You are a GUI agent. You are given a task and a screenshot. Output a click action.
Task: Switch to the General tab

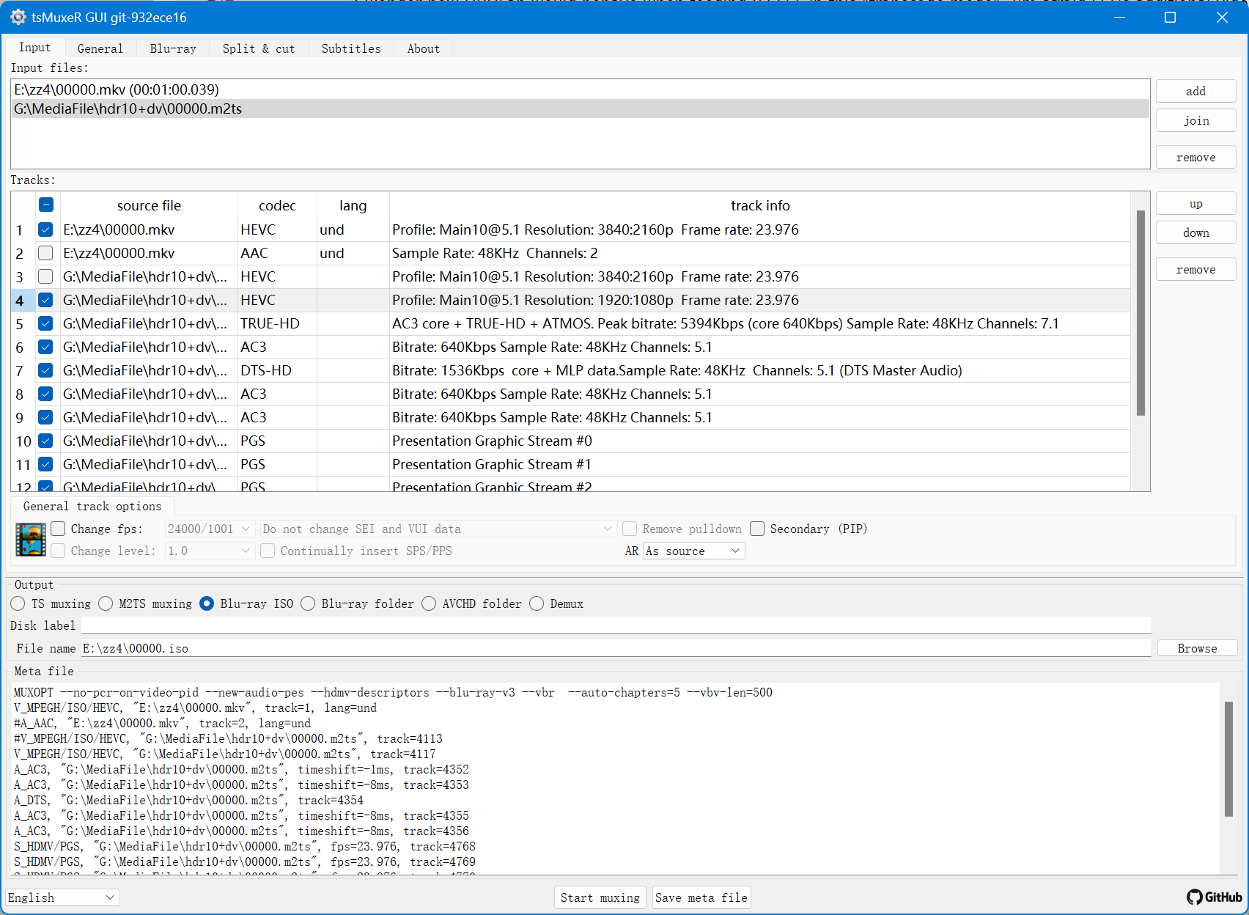click(100, 48)
